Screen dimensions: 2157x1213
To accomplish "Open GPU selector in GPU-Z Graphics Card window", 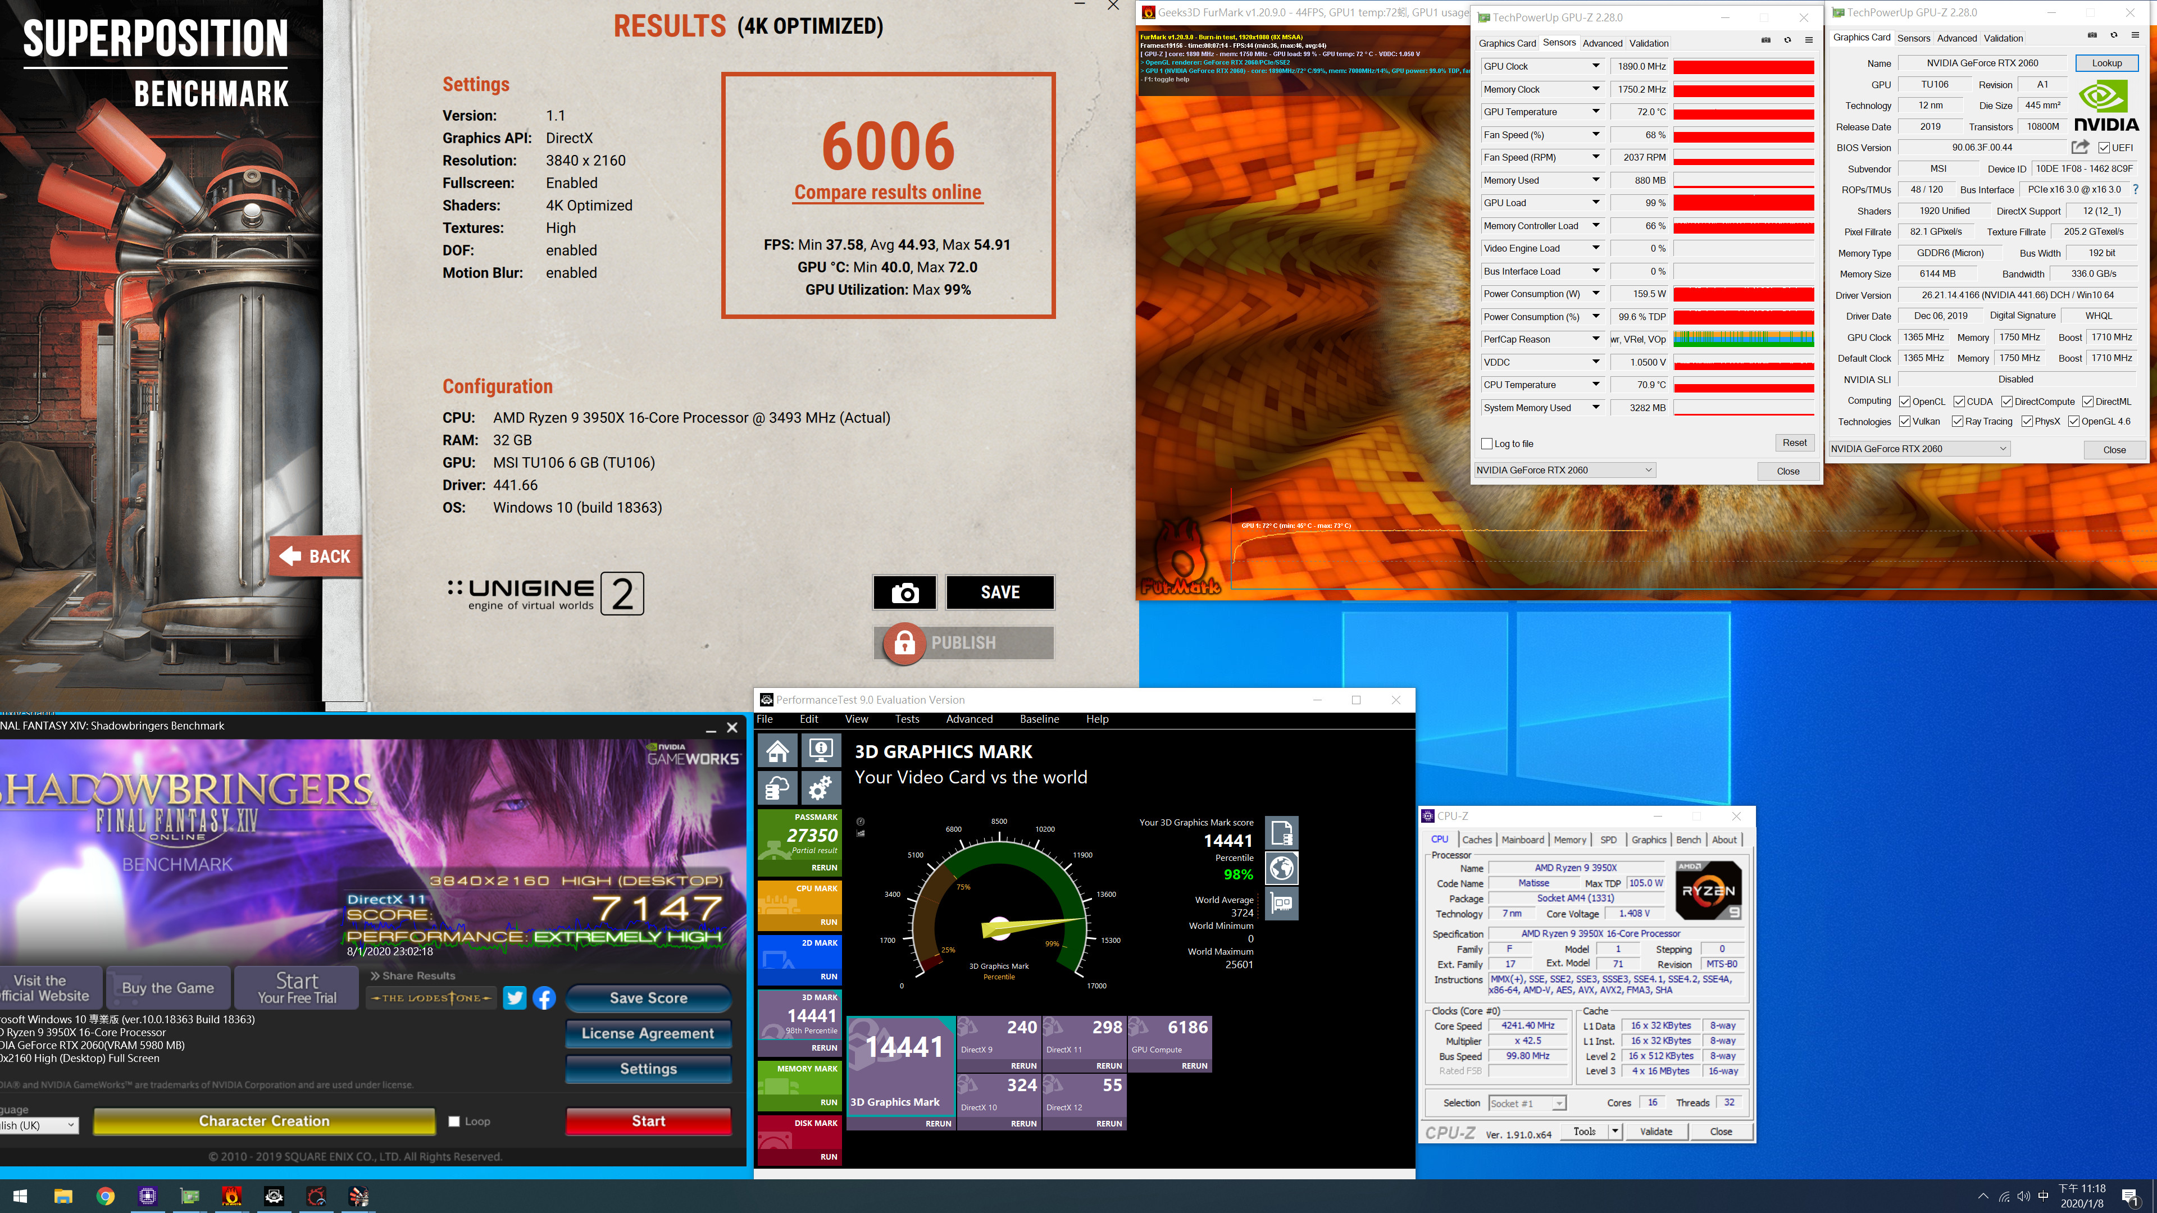I will tap(1919, 449).
